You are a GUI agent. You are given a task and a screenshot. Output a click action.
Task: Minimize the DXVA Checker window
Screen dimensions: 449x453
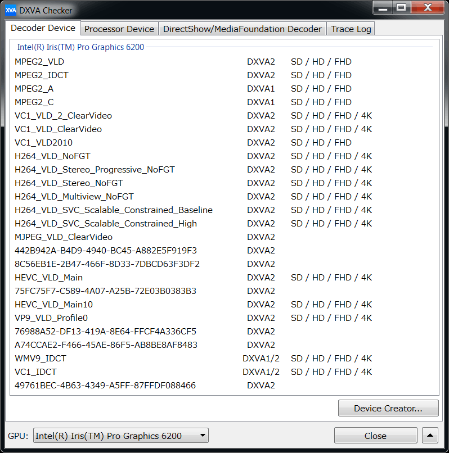point(383,8)
